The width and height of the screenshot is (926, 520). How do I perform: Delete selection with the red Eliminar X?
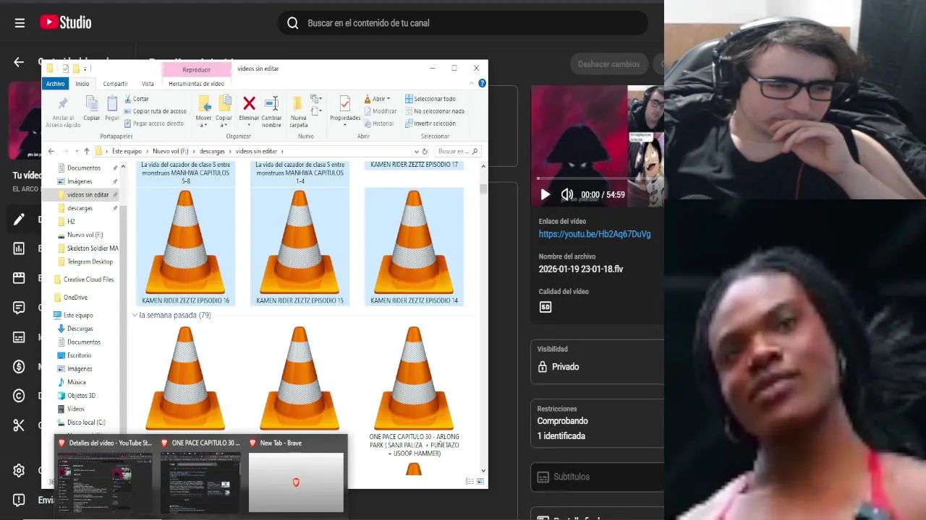(249, 108)
